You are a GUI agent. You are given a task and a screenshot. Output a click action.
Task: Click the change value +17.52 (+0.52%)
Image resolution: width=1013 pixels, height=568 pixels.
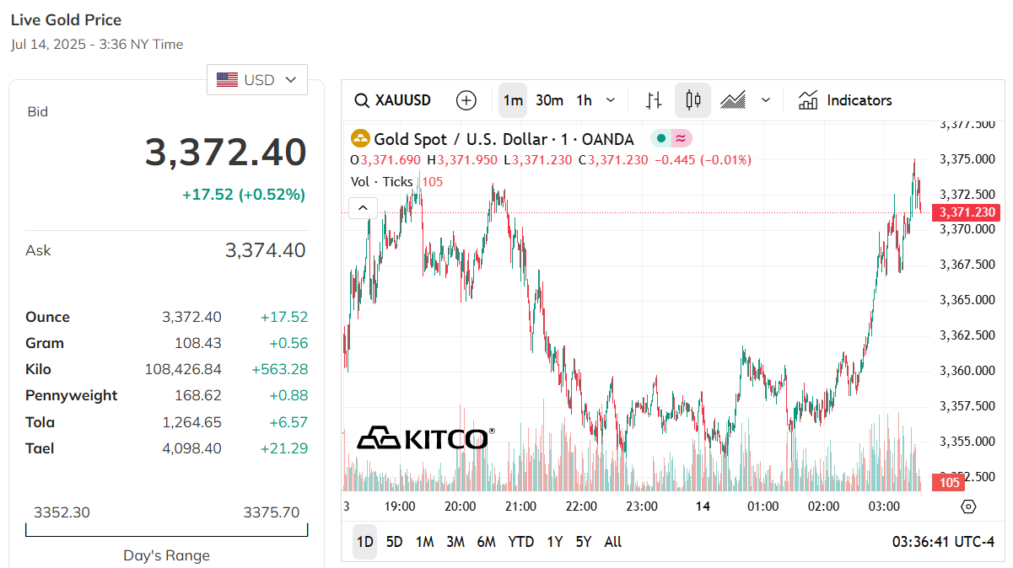pyautogui.click(x=244, y=195)
